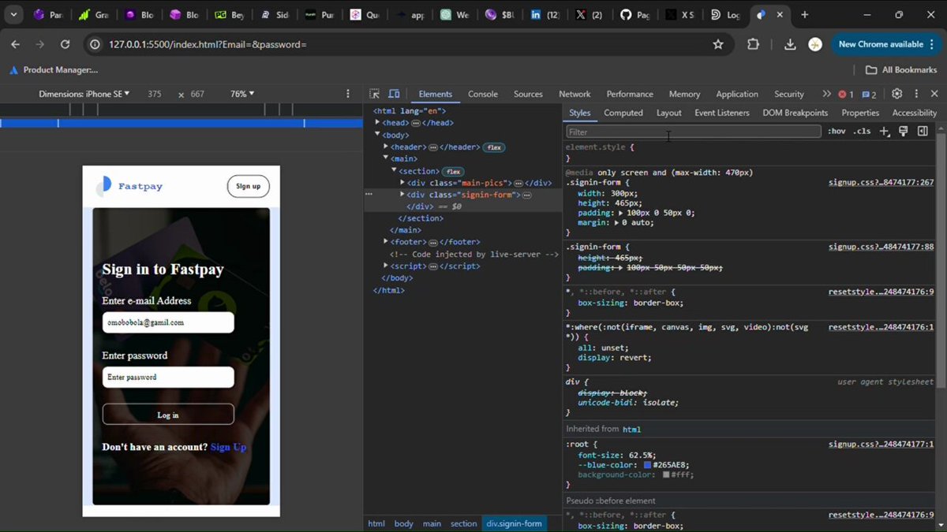
Task: Click the e-mail address input field
Action: pyautogui.click(x=168, y=322)
